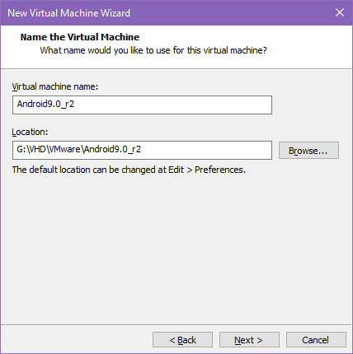This screenshot has width=353, height=354.
Task: Open the Browse folder dialog
Action: point(308,151)
